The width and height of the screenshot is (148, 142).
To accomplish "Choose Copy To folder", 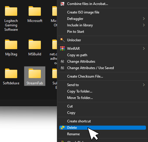I will (102, 91).
